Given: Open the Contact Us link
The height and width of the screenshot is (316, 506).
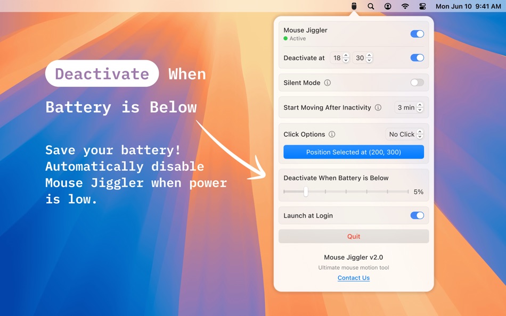Looking at the screenshot, I should pos(354,278).
